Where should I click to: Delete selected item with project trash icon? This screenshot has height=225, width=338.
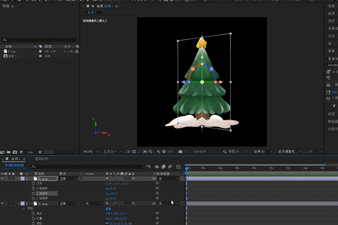click(40, 152)
